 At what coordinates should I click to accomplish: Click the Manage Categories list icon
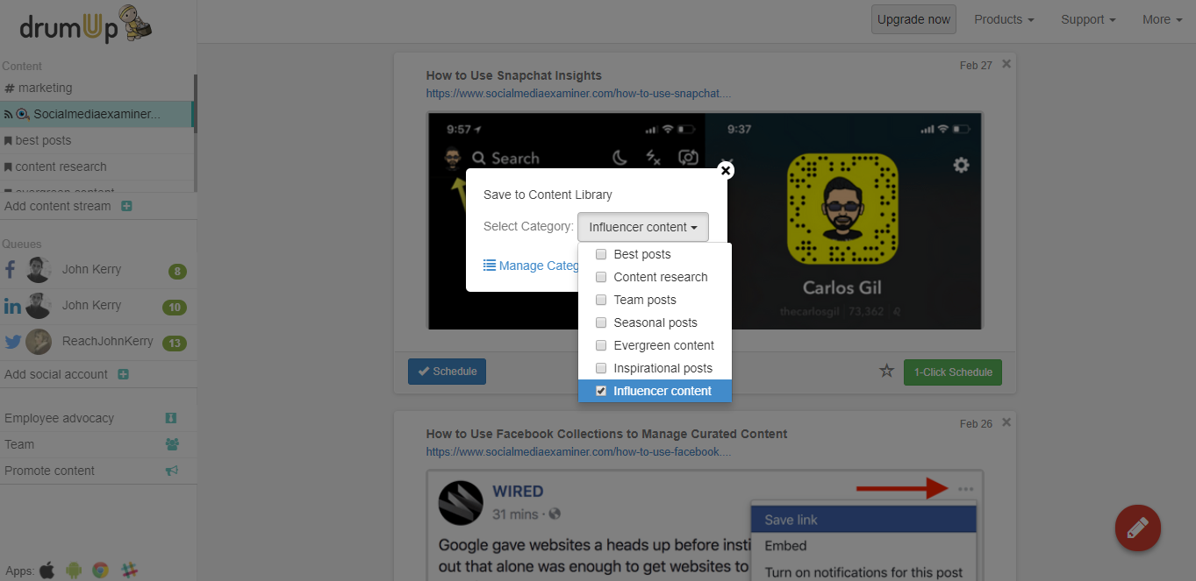pos(490,266)
